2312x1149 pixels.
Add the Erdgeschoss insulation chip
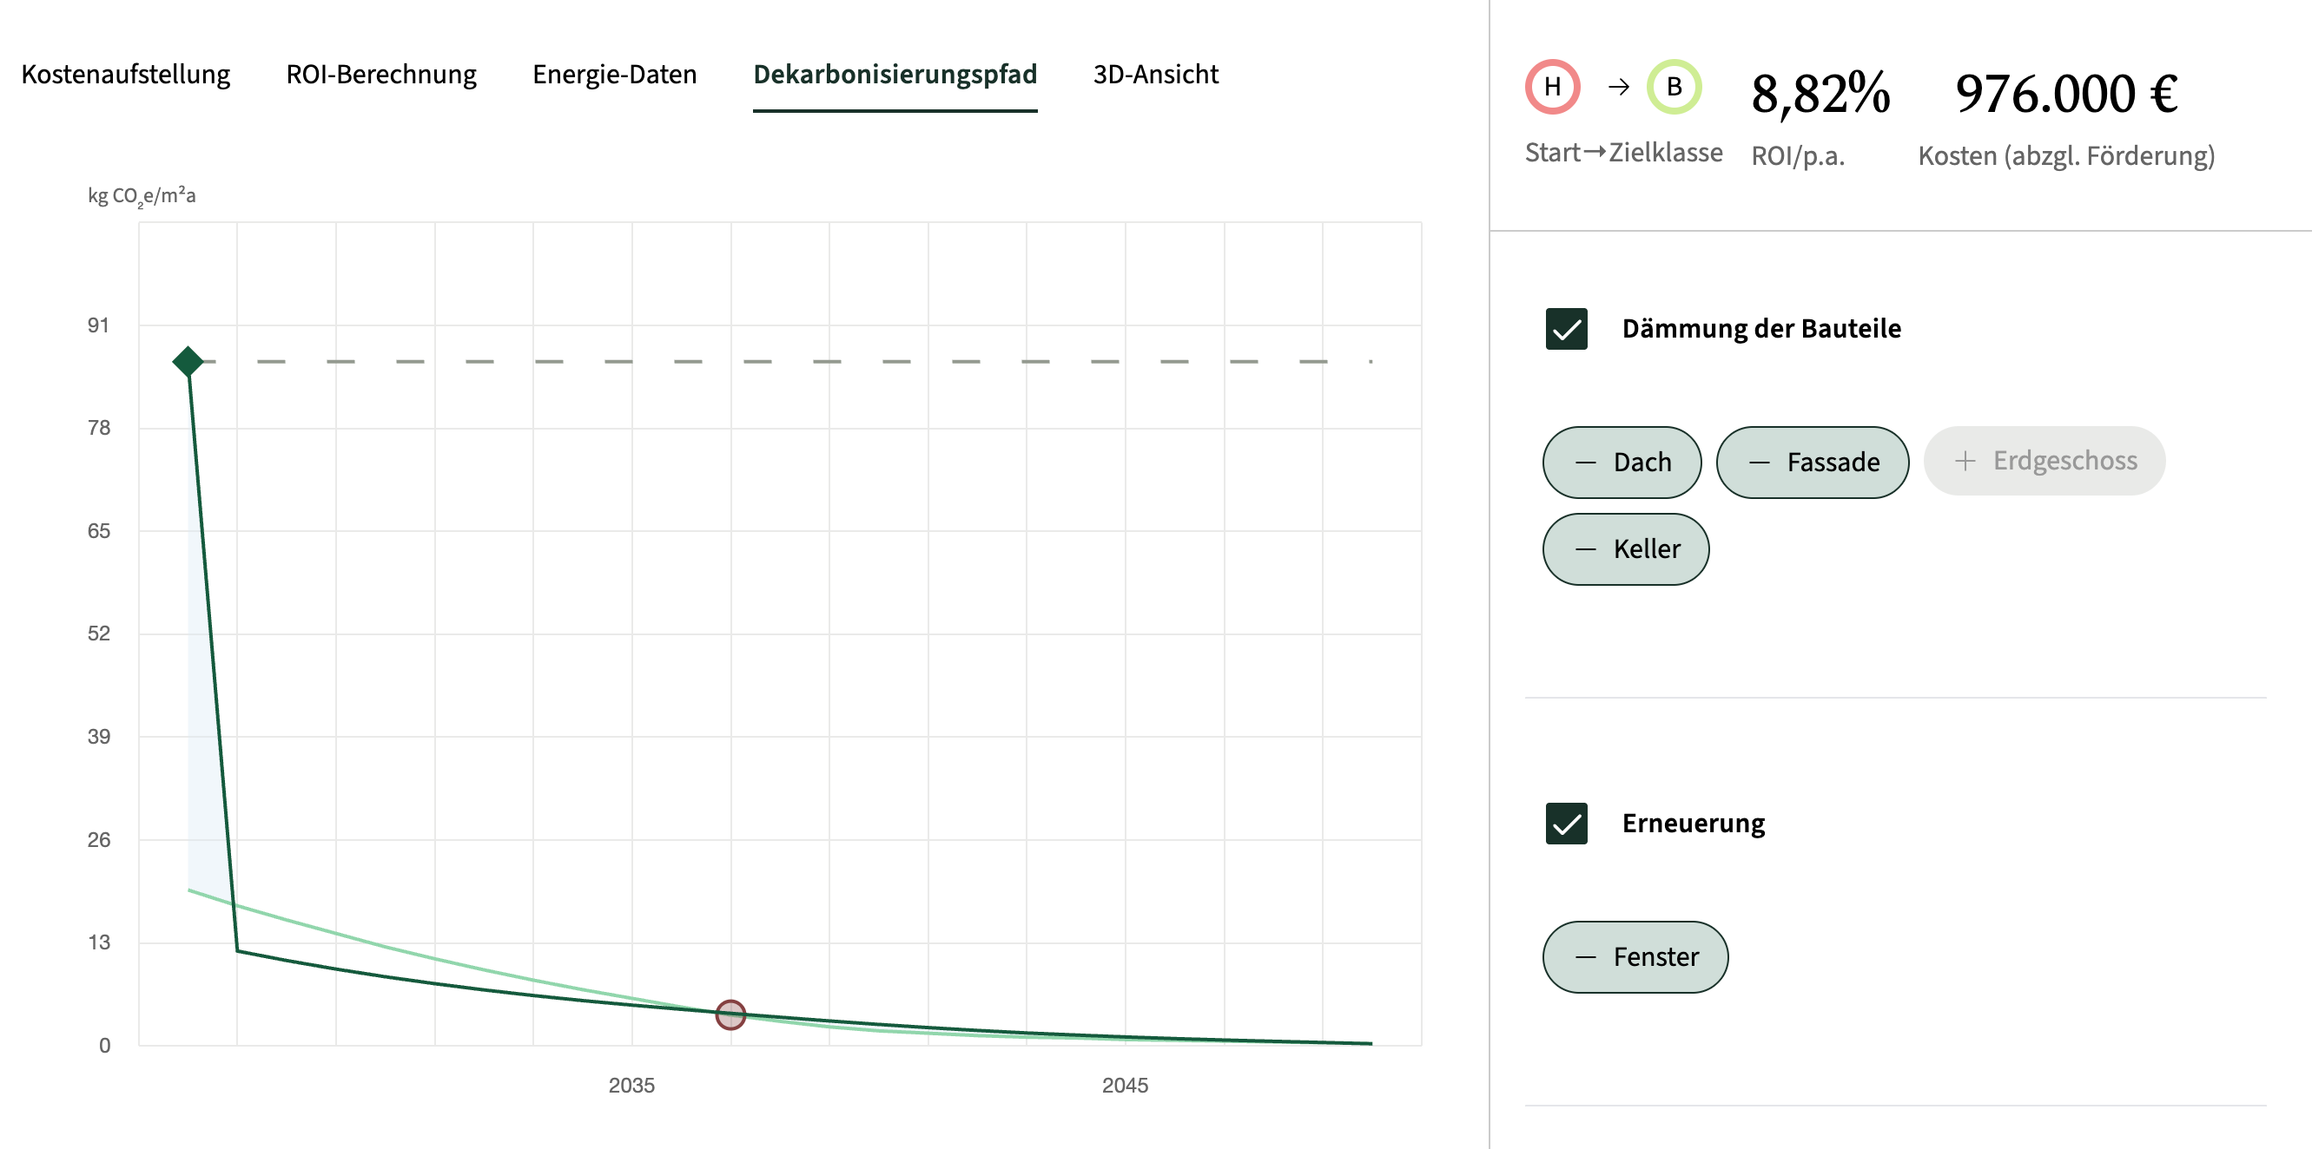2044,461
